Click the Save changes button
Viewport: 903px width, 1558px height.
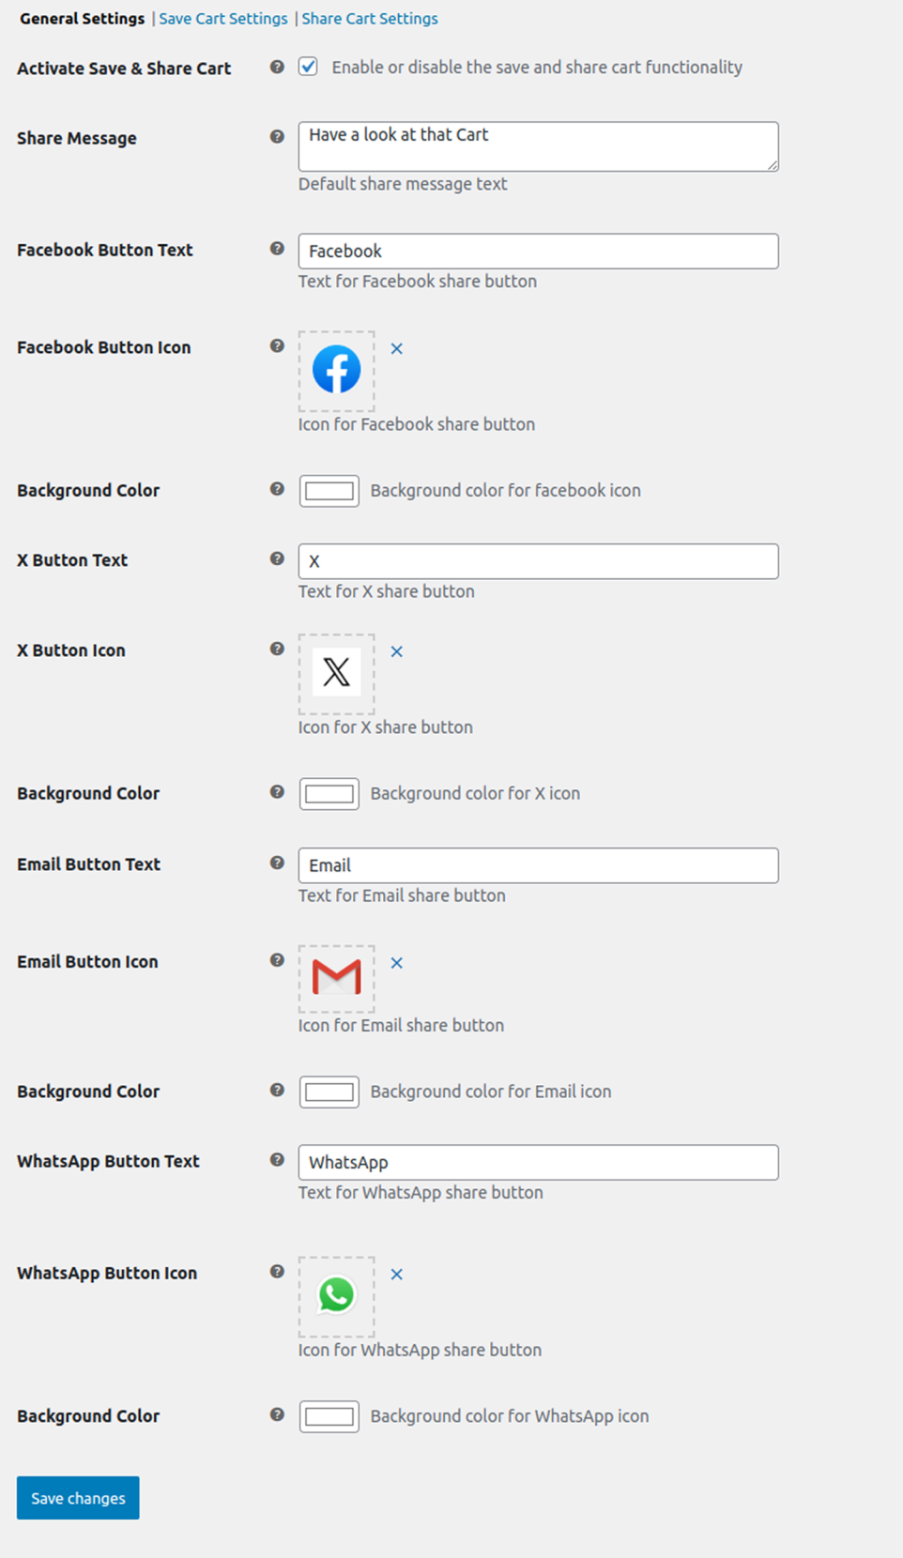(78, 1498)
